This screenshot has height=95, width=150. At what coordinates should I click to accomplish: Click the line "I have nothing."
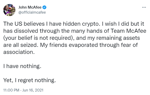[x=22, y=66]
